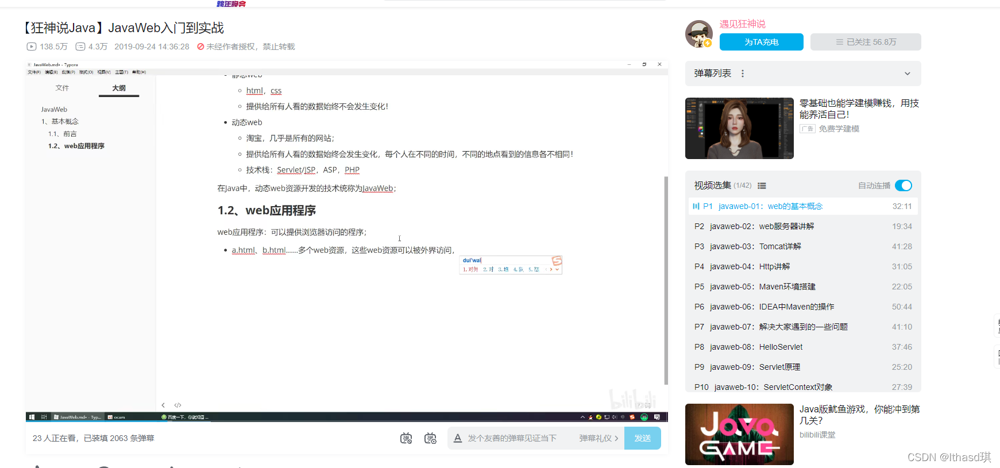Viewport: 1000px width, 468px height.
Task: Open the 弹幕列表 more options dots
Action: click(743, 74)
